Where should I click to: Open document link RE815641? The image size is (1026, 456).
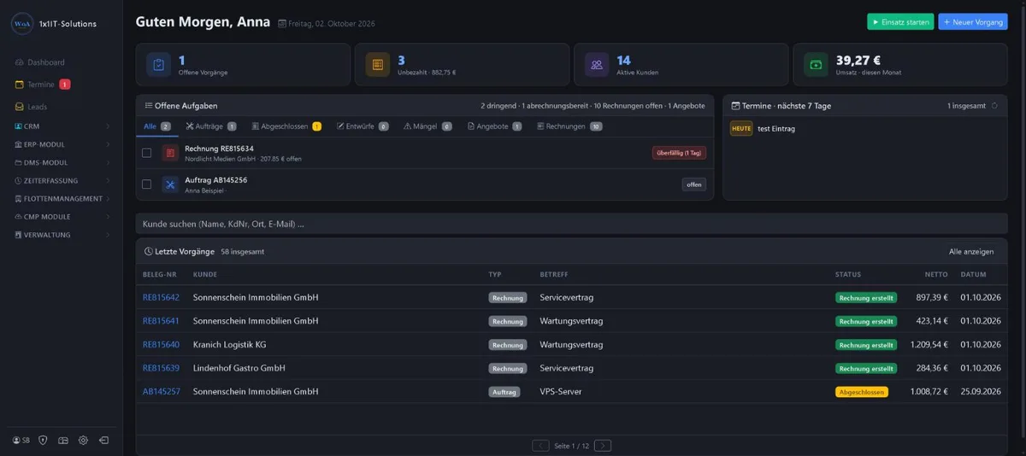[161, 321]
